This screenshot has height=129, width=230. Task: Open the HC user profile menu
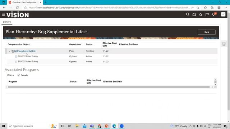tap(223, 14)
